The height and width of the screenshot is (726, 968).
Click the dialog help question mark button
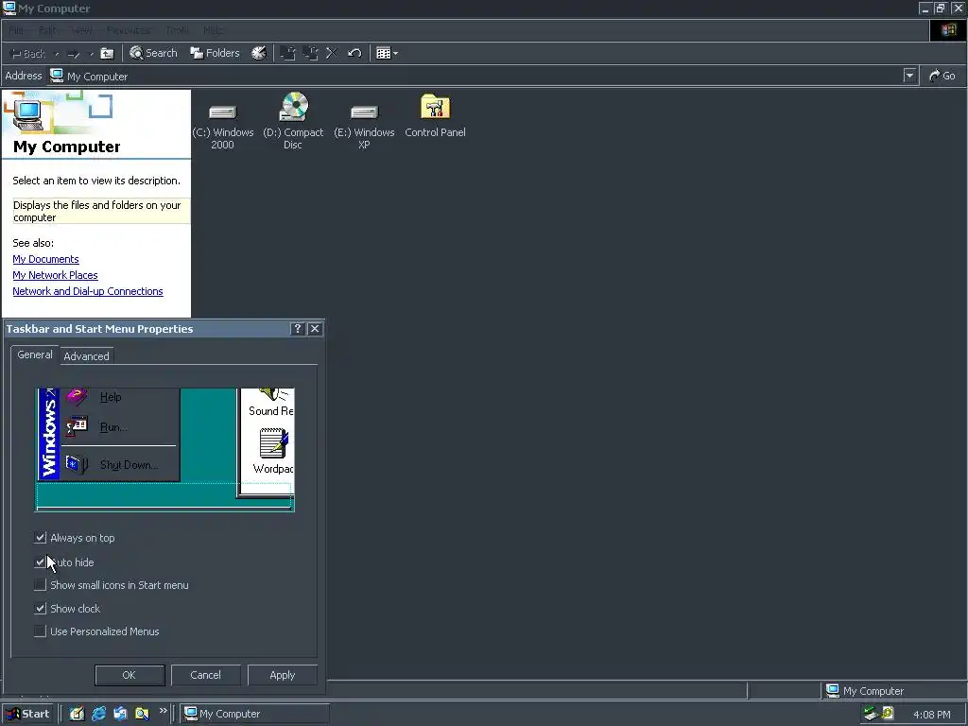[298, 328]
